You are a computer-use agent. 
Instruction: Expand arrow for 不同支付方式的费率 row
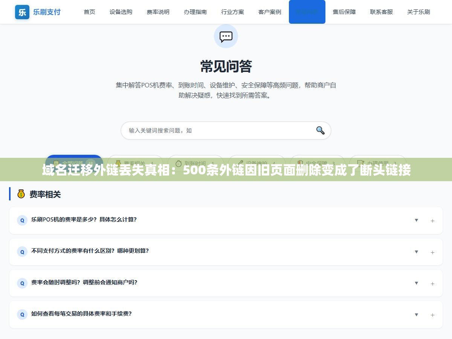[x=416, y=252]
